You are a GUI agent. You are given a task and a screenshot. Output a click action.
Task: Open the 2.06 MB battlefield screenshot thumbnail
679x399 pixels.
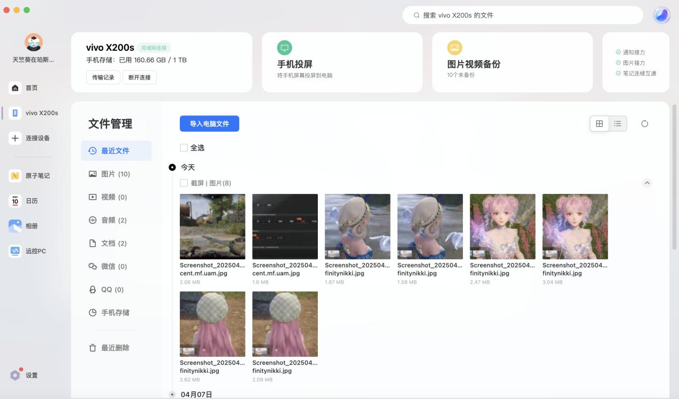point(212,226)
